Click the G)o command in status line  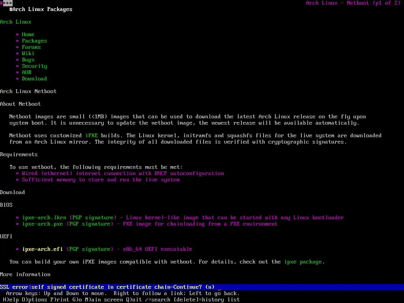coord(77,300)
